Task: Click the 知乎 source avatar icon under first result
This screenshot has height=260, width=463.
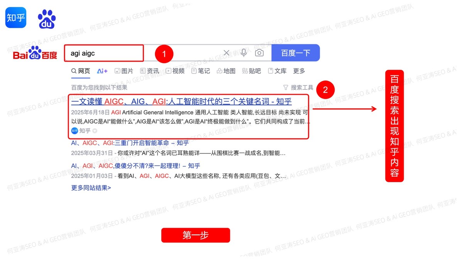Action: click(x=74, y=131)
